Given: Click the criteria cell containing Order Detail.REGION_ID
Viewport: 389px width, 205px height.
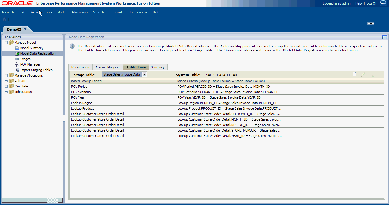Looking at the screenshot, I should click(x=229, y=125).
